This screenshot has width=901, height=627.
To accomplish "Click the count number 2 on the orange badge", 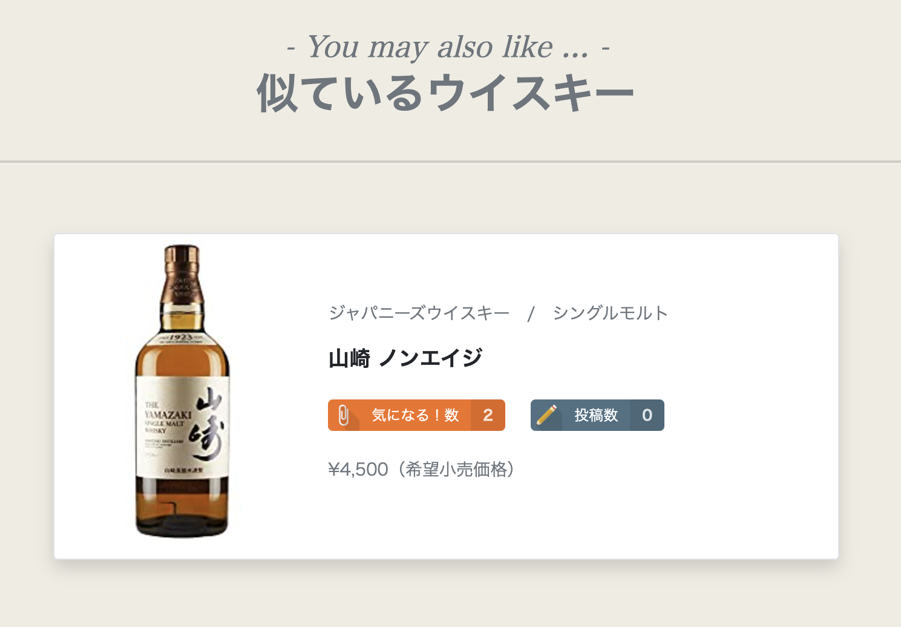I will pyautogui.click(x=488, y=415).
